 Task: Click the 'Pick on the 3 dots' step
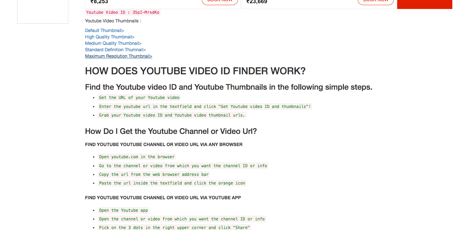click(x=175, y=227)
